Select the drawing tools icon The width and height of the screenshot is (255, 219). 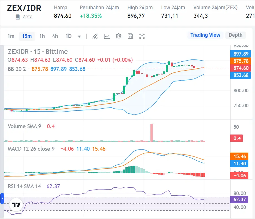click(x=95, y=36)
